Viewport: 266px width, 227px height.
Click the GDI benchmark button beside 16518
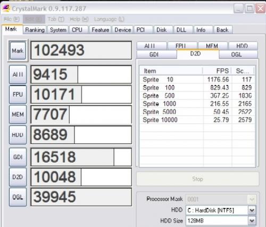tap(18, 157)
